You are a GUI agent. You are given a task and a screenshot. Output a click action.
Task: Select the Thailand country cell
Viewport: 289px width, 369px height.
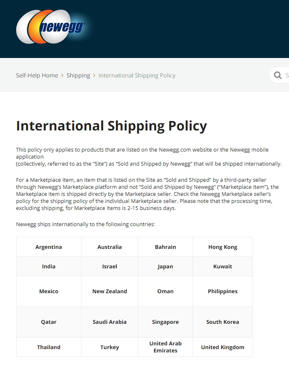point(49,347)
